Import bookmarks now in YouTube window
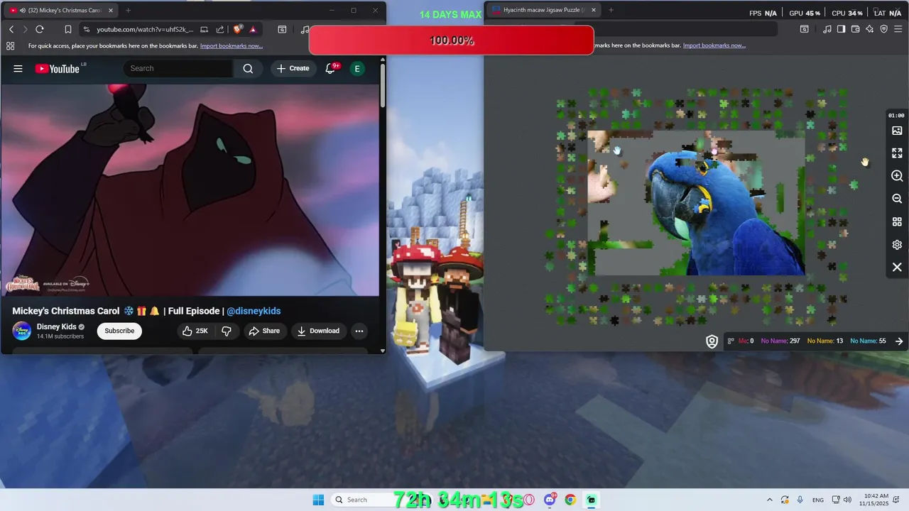Image resolution: width=909 pixels, height=511 pixels. click(232, 45)
